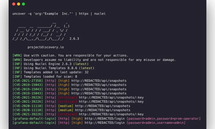Click the URL on the CVE-2021-27358 line
215x129 pixels.
point(99,81)
